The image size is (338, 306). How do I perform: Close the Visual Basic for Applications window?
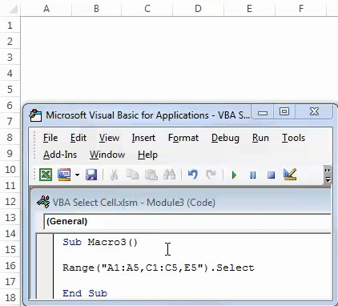tap(314, 112)
